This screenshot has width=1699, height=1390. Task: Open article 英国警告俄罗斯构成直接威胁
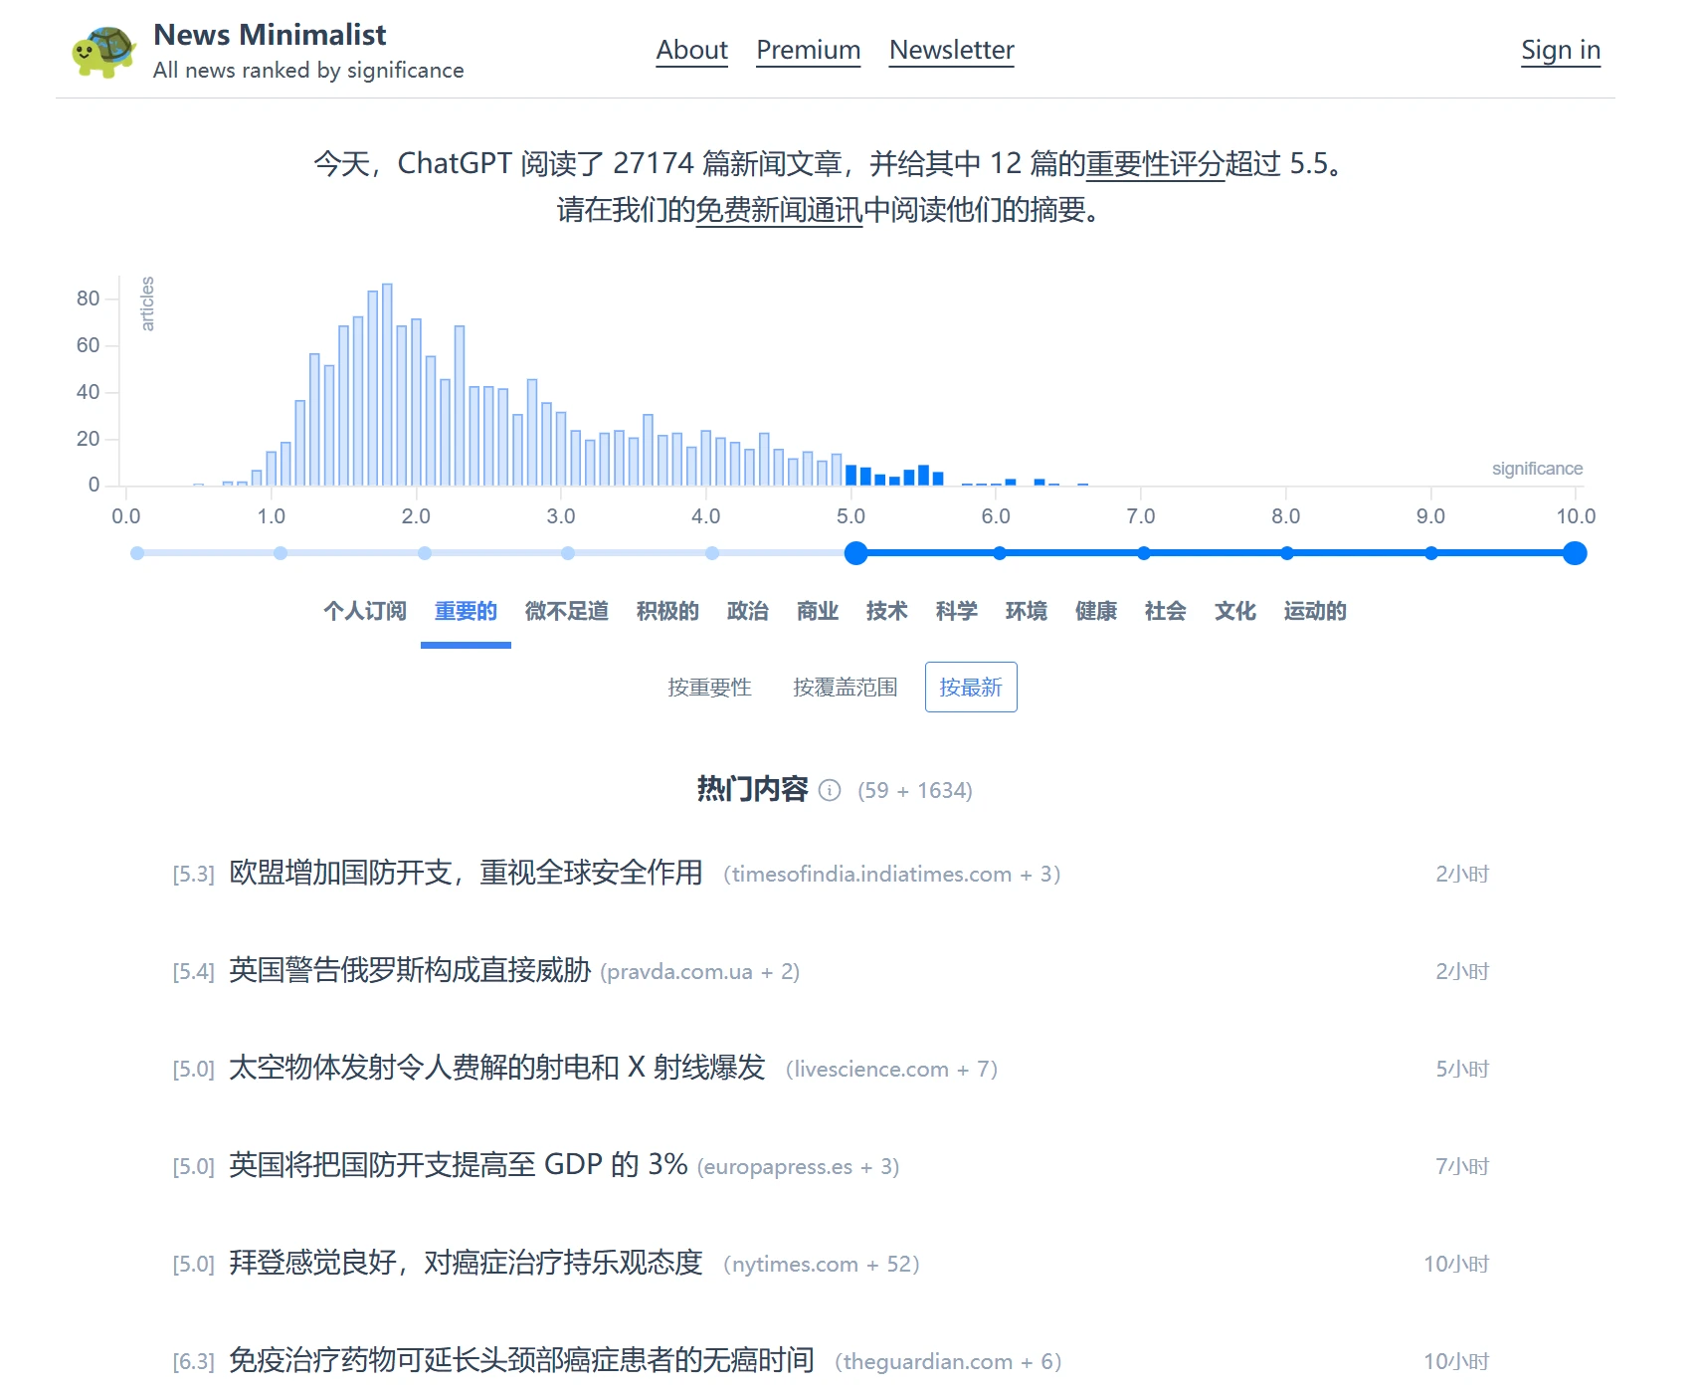(410, 970)
